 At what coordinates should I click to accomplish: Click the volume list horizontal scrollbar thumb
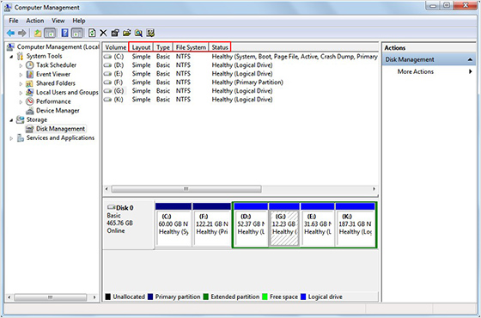(186, 189)
